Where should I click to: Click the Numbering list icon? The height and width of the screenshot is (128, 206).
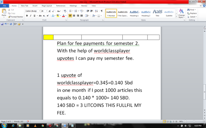point(76,11)
